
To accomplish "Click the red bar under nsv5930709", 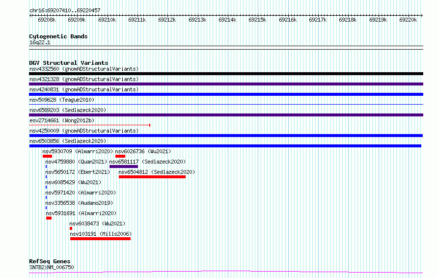I will [x=47, y=156].
